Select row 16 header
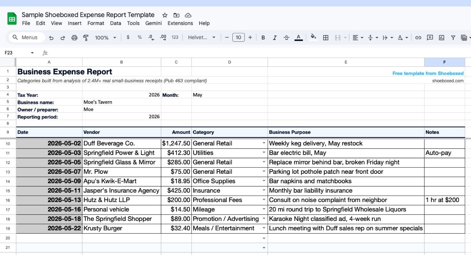The height and width of the screenshot is (255, 471). [8, 200]
